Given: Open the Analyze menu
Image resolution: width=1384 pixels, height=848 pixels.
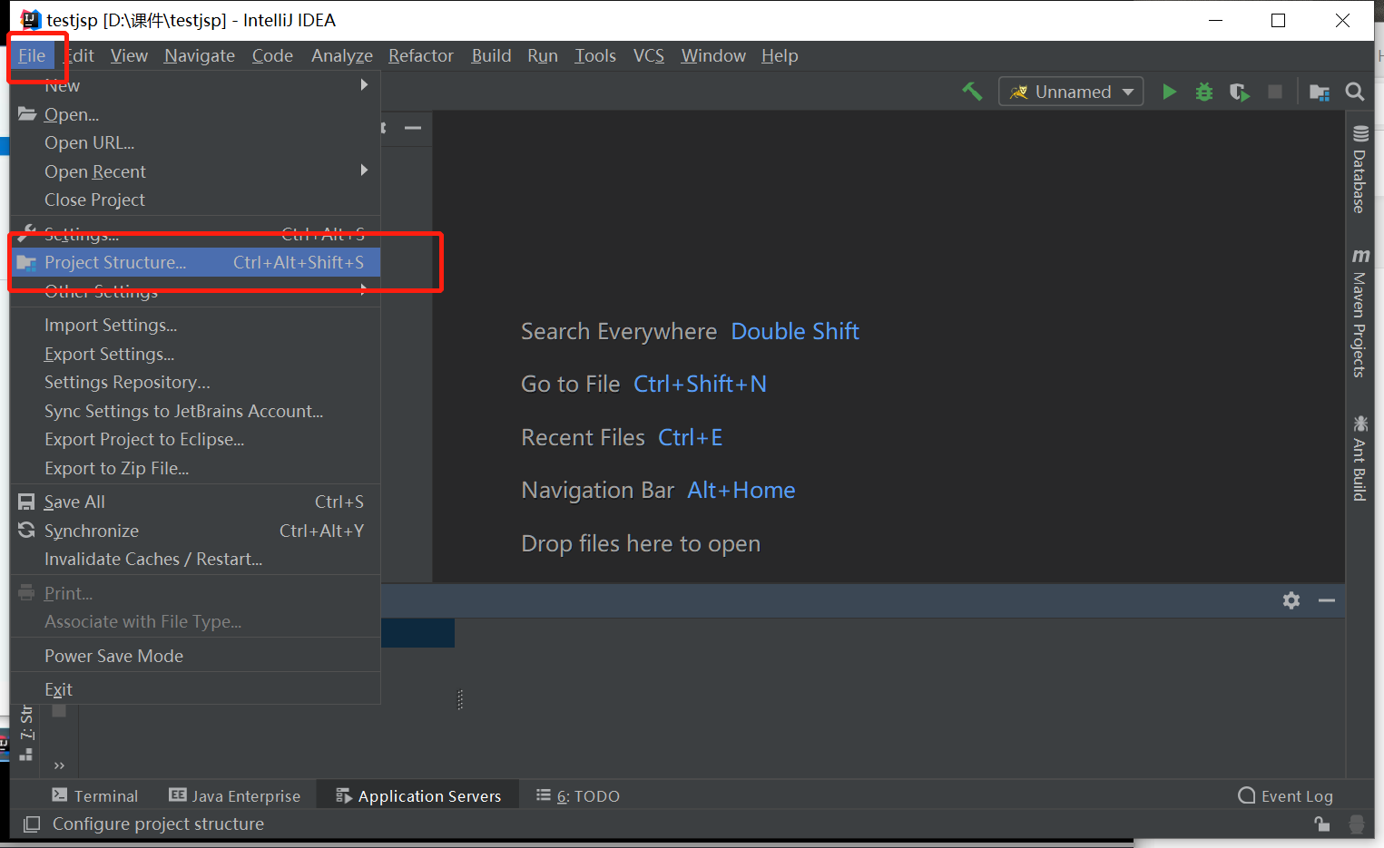Looking at the screenshot, I should [342, 55].
